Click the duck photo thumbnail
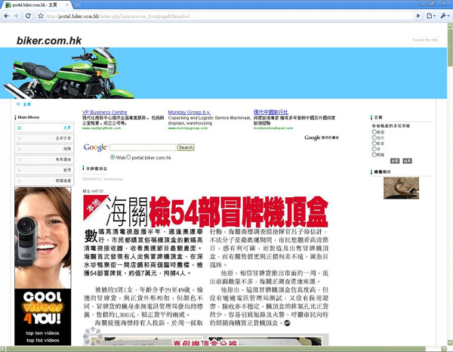The width and height of the screenshot is (453, 352). click(400, 188)
